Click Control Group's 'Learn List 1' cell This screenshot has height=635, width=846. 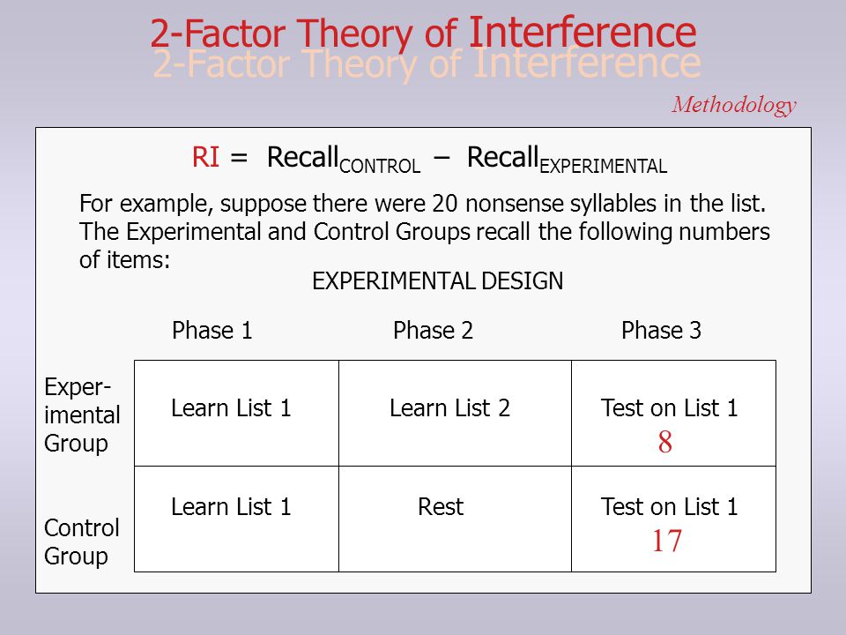[236, 519]
